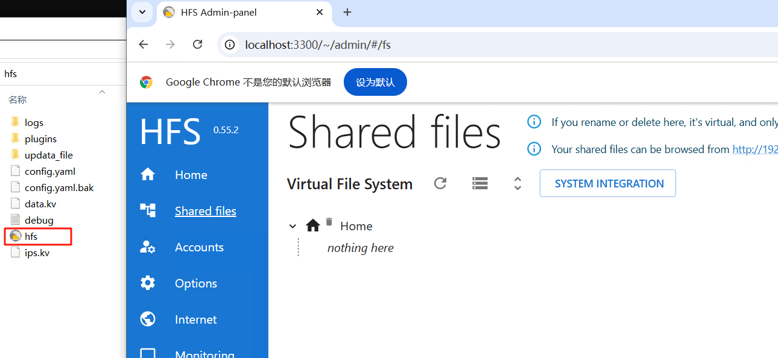This screenshot has width=778, height=358.
Task: Click the 0.55.2 version label
Action: tap(226, 130)
